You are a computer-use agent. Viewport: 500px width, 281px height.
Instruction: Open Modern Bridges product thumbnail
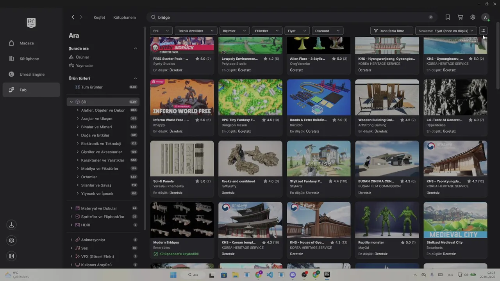click(x=182, y=220)
